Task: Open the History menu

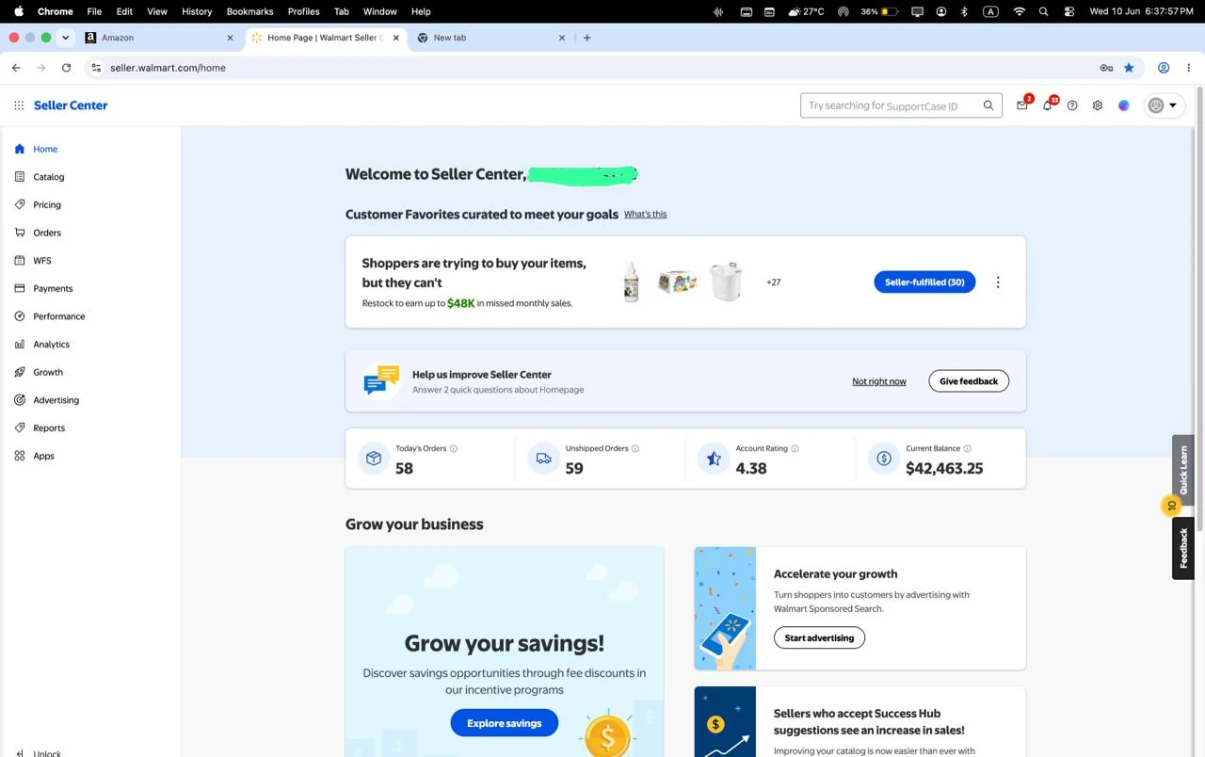Action: pos(197,11)
